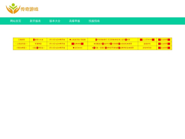The width and height of the screenshot is (185, 139).
Task: Select the 版本大全 navigation item
Action: click(x=55, y=21)
